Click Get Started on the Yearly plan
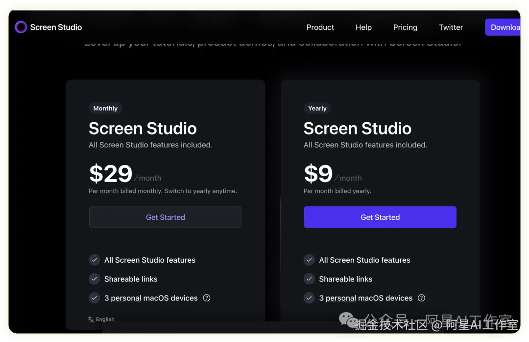This screenshot has width=529, height=342. click(380, 217)
